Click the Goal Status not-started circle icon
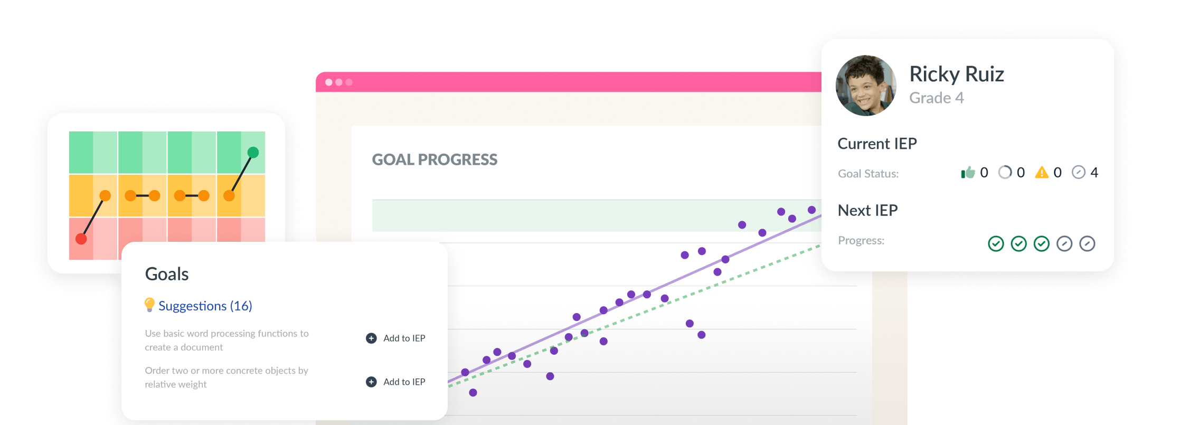The height and width of the screenshot is (425, 1190). pyautogui.click(x=1078, y=173)
